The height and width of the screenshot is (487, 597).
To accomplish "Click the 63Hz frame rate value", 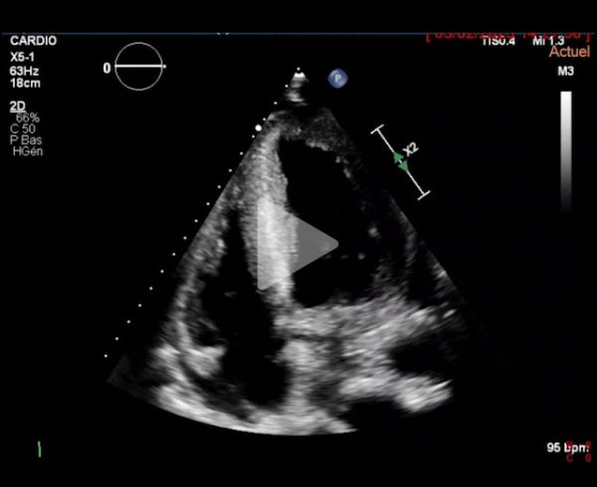I will pyautogui.click(x=24, y=72).
